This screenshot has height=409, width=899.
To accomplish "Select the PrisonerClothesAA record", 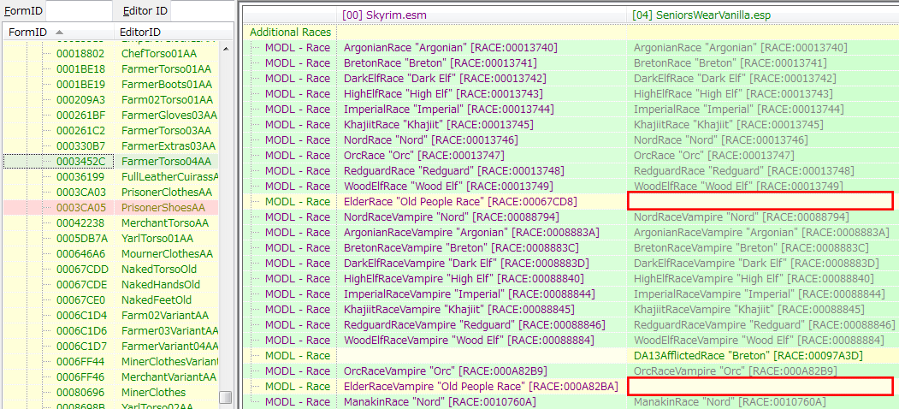I will pyautogui.click(x=167, y=193).
